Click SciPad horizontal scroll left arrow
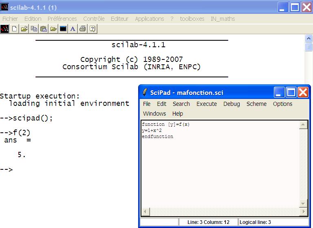 pos(145,211)
